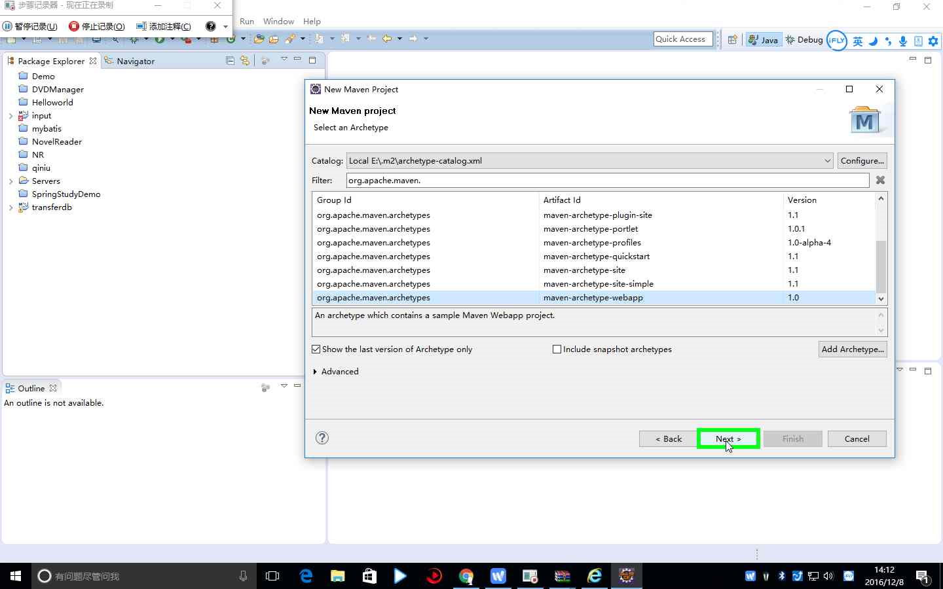Open Task View on taskbar

click(272, 576)
